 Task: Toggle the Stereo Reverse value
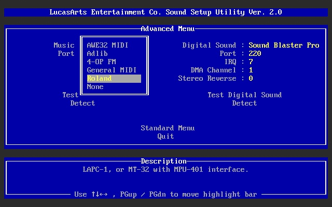(x=251, y=78)
